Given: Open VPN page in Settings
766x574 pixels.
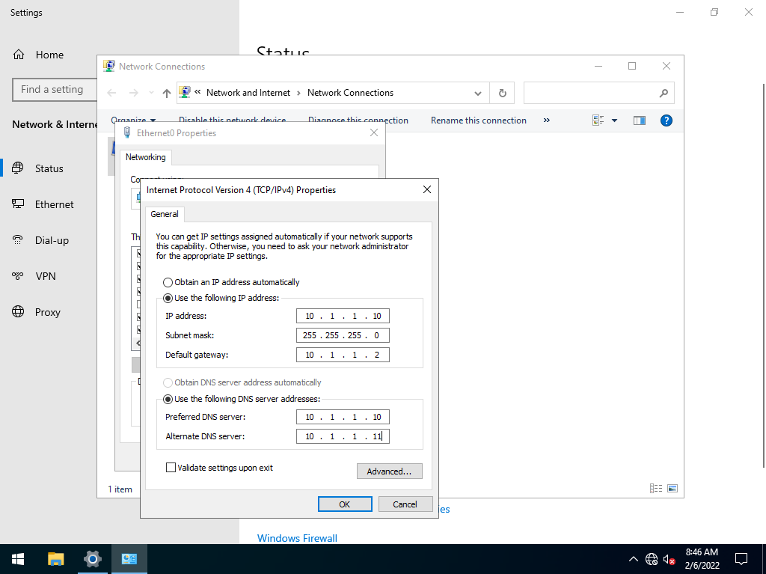Looking at the screenshot, I should (x=49, y=276).
